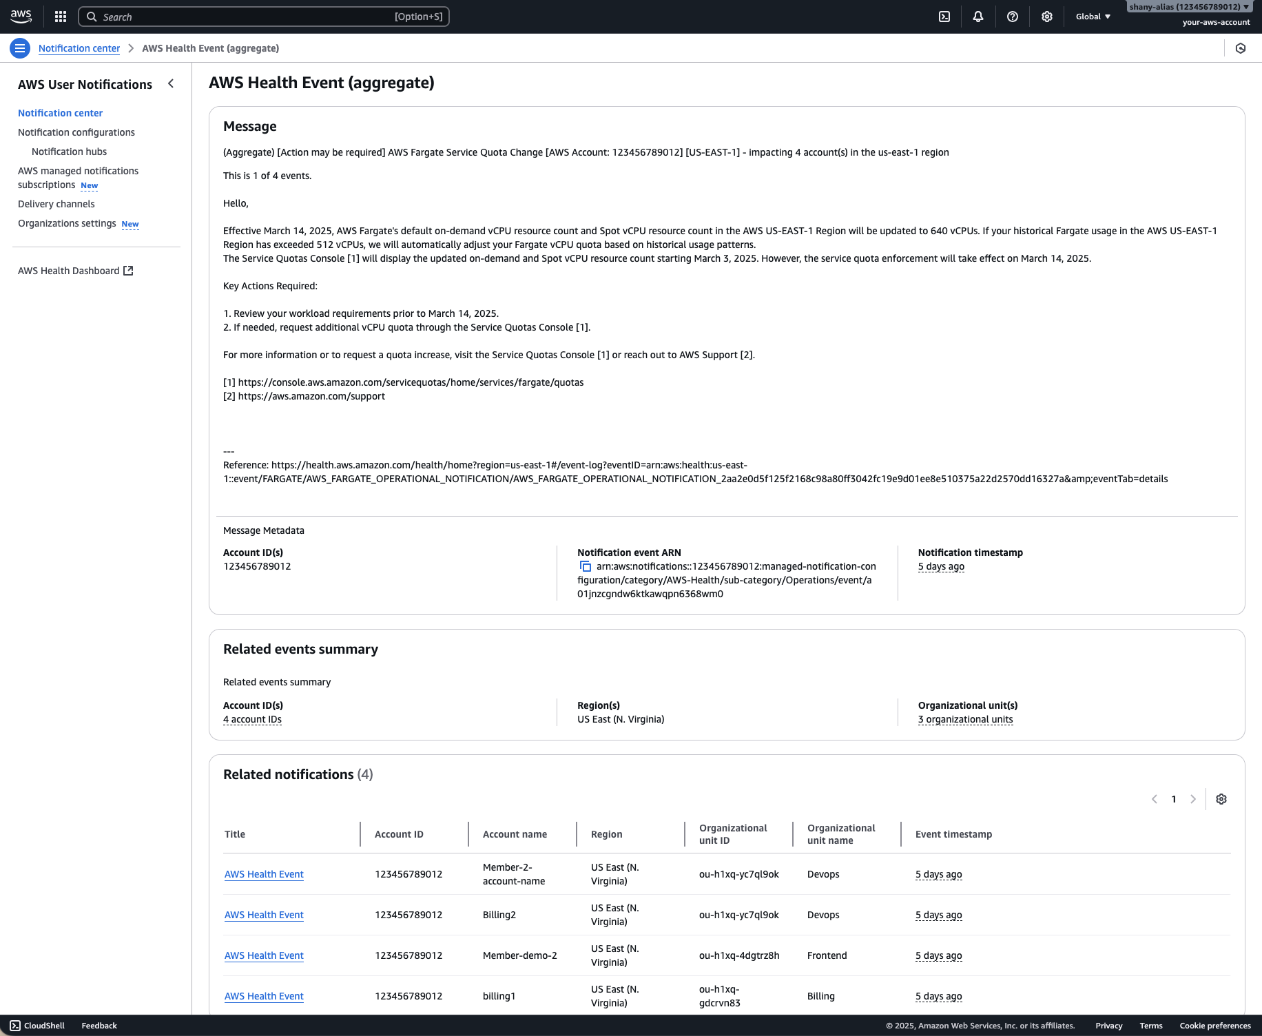Open the settings gear in the top bar
Viewport: 1262px width, 1036px height.
[1047, 16]
